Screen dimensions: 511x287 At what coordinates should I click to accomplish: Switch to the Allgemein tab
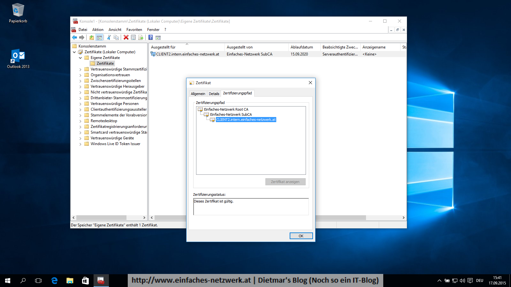coord(198,94)
